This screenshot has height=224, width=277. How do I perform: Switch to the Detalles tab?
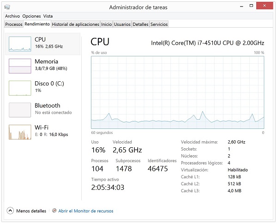click(140, 24)
